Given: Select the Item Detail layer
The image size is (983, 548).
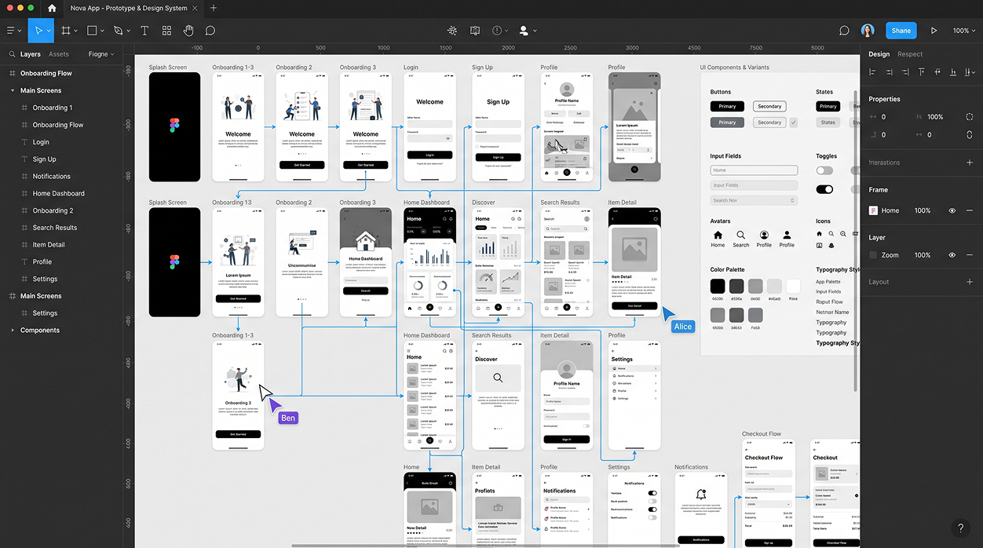Looking at the screenshot, I should point(49,245).
